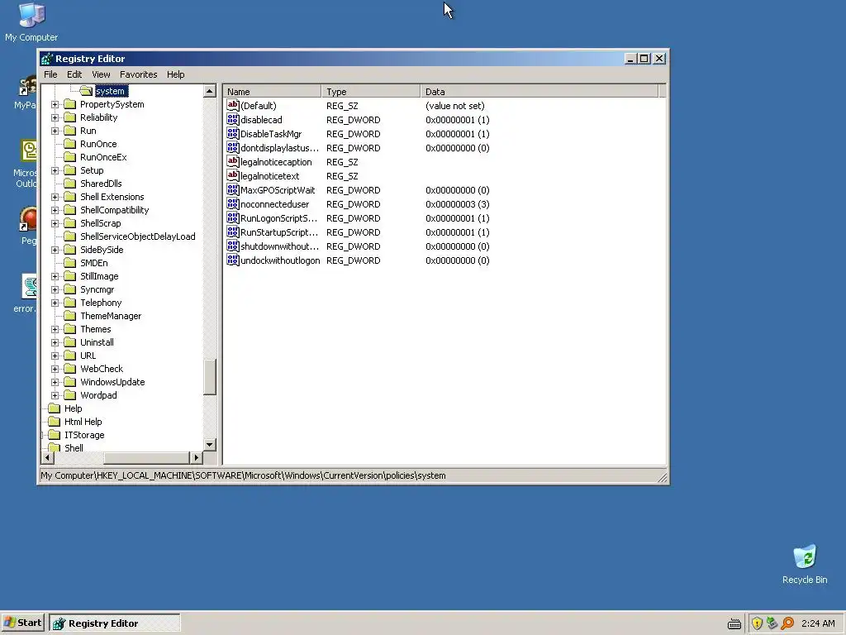Click the dontdisplaylastus DWORD icon
This screenshot has height=635, width=846.
(232, 147)
